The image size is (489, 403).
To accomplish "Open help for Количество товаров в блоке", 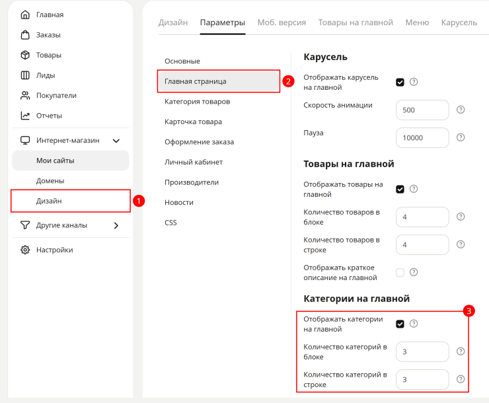I will point(461,217).
